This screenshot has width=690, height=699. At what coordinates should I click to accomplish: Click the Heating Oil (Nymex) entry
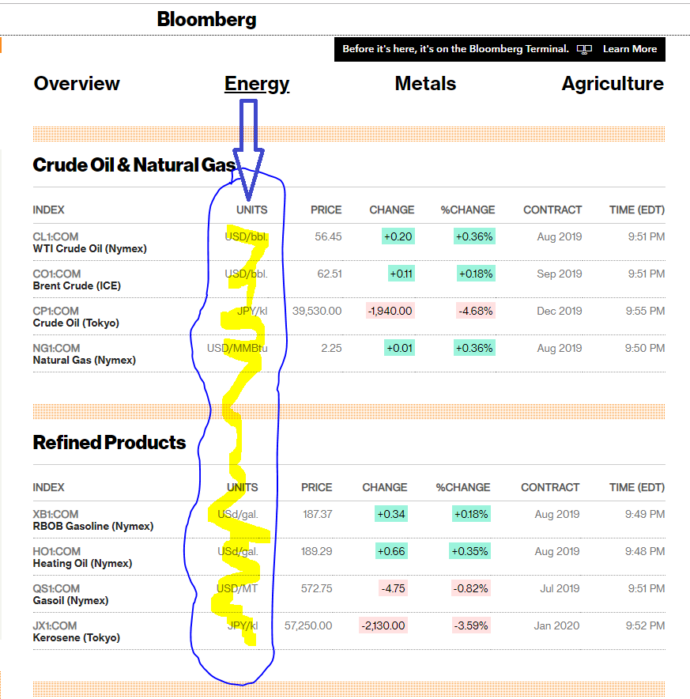point(82,564)
